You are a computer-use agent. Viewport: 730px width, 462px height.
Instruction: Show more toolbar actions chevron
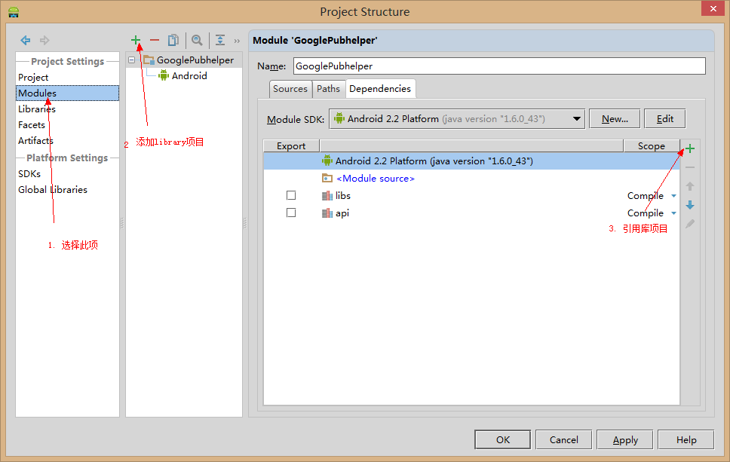point(237,41)
